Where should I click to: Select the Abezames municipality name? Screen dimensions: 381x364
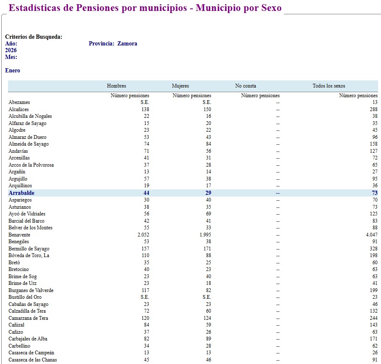(19, 102)
